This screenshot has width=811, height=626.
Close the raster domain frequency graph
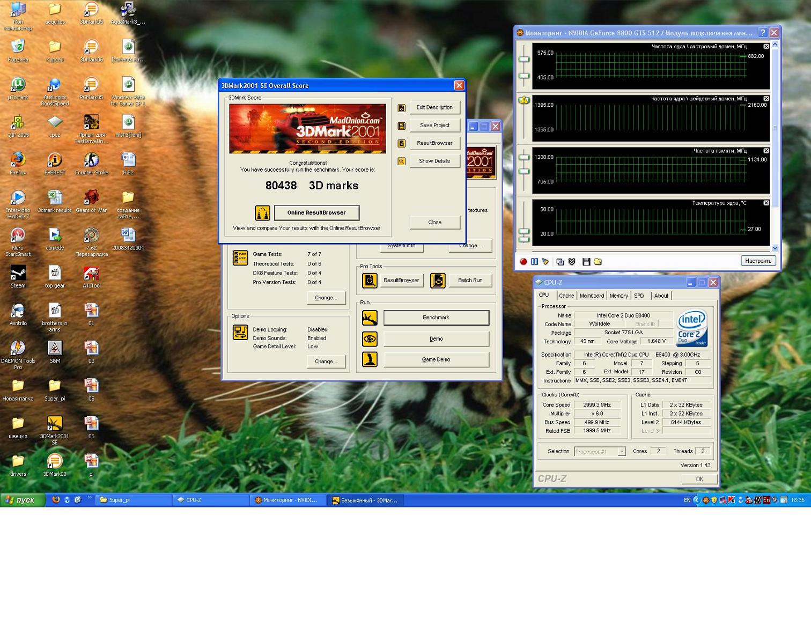[766, 47]
